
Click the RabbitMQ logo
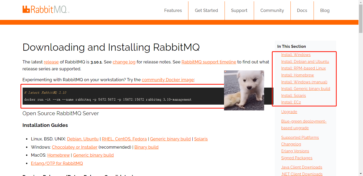point(46,10)
